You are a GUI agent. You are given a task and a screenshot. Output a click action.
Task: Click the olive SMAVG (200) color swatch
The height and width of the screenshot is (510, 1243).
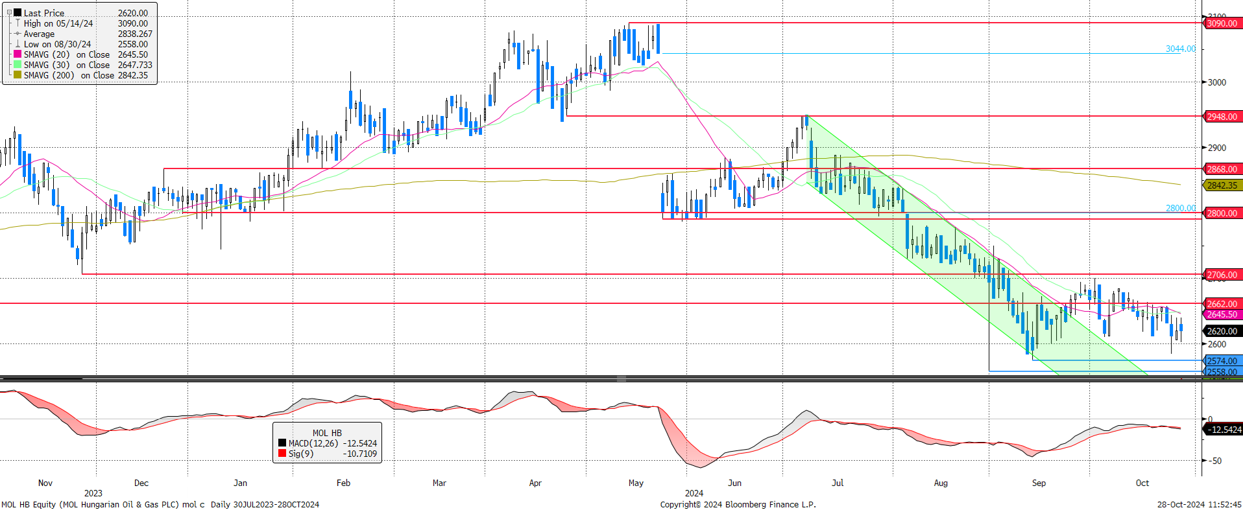[18, 75]
